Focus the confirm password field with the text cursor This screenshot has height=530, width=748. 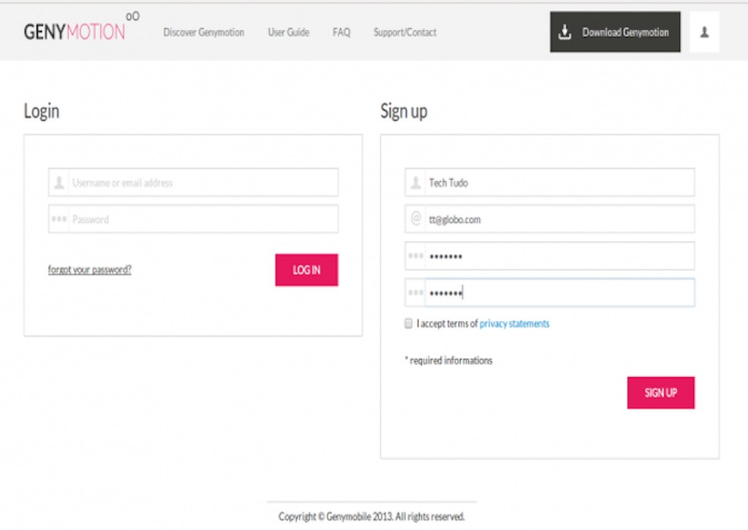(x=550, y=293)
